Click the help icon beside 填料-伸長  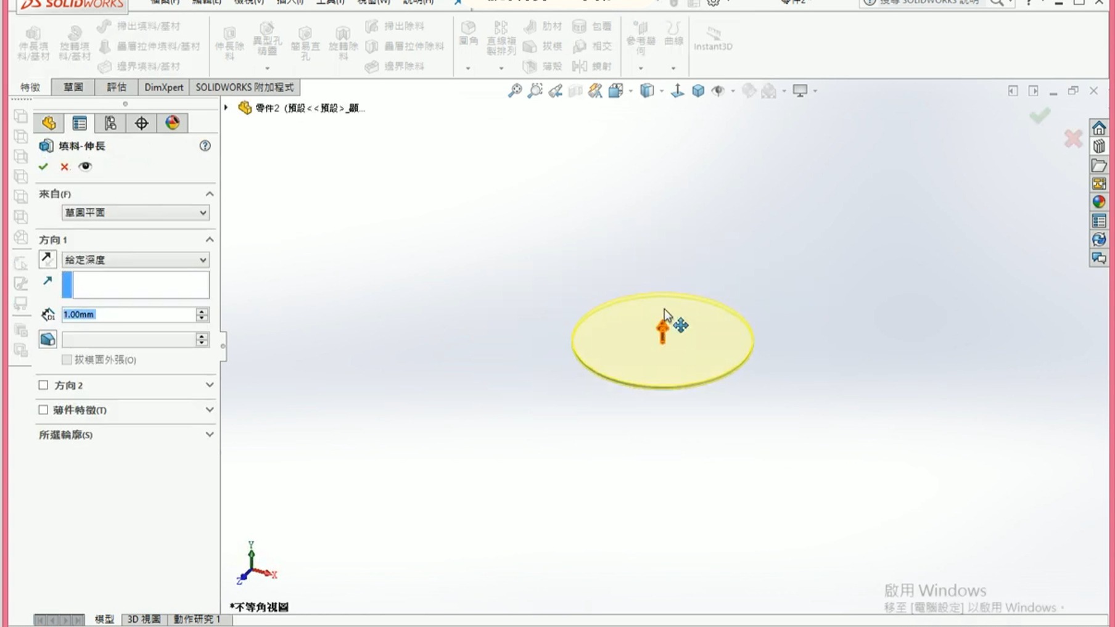click(x=205, y=145)
